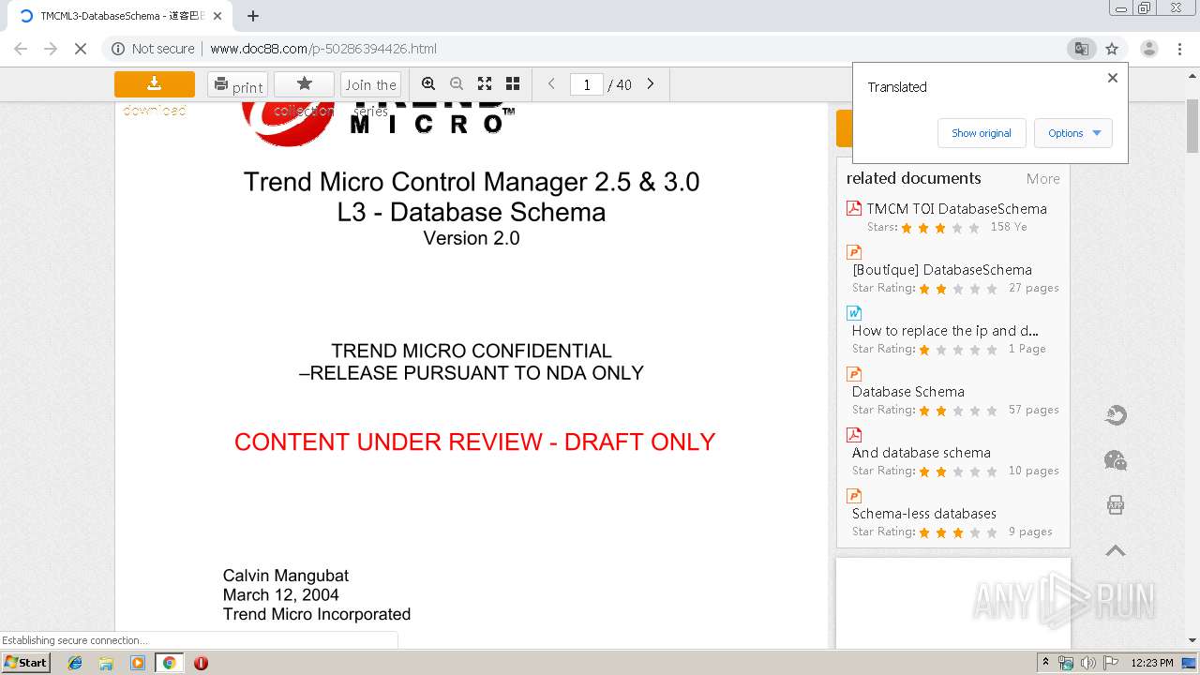Screen dimensions: 1200x675
Task: Zoom out of the document
Action: click(x=457, y=83)
